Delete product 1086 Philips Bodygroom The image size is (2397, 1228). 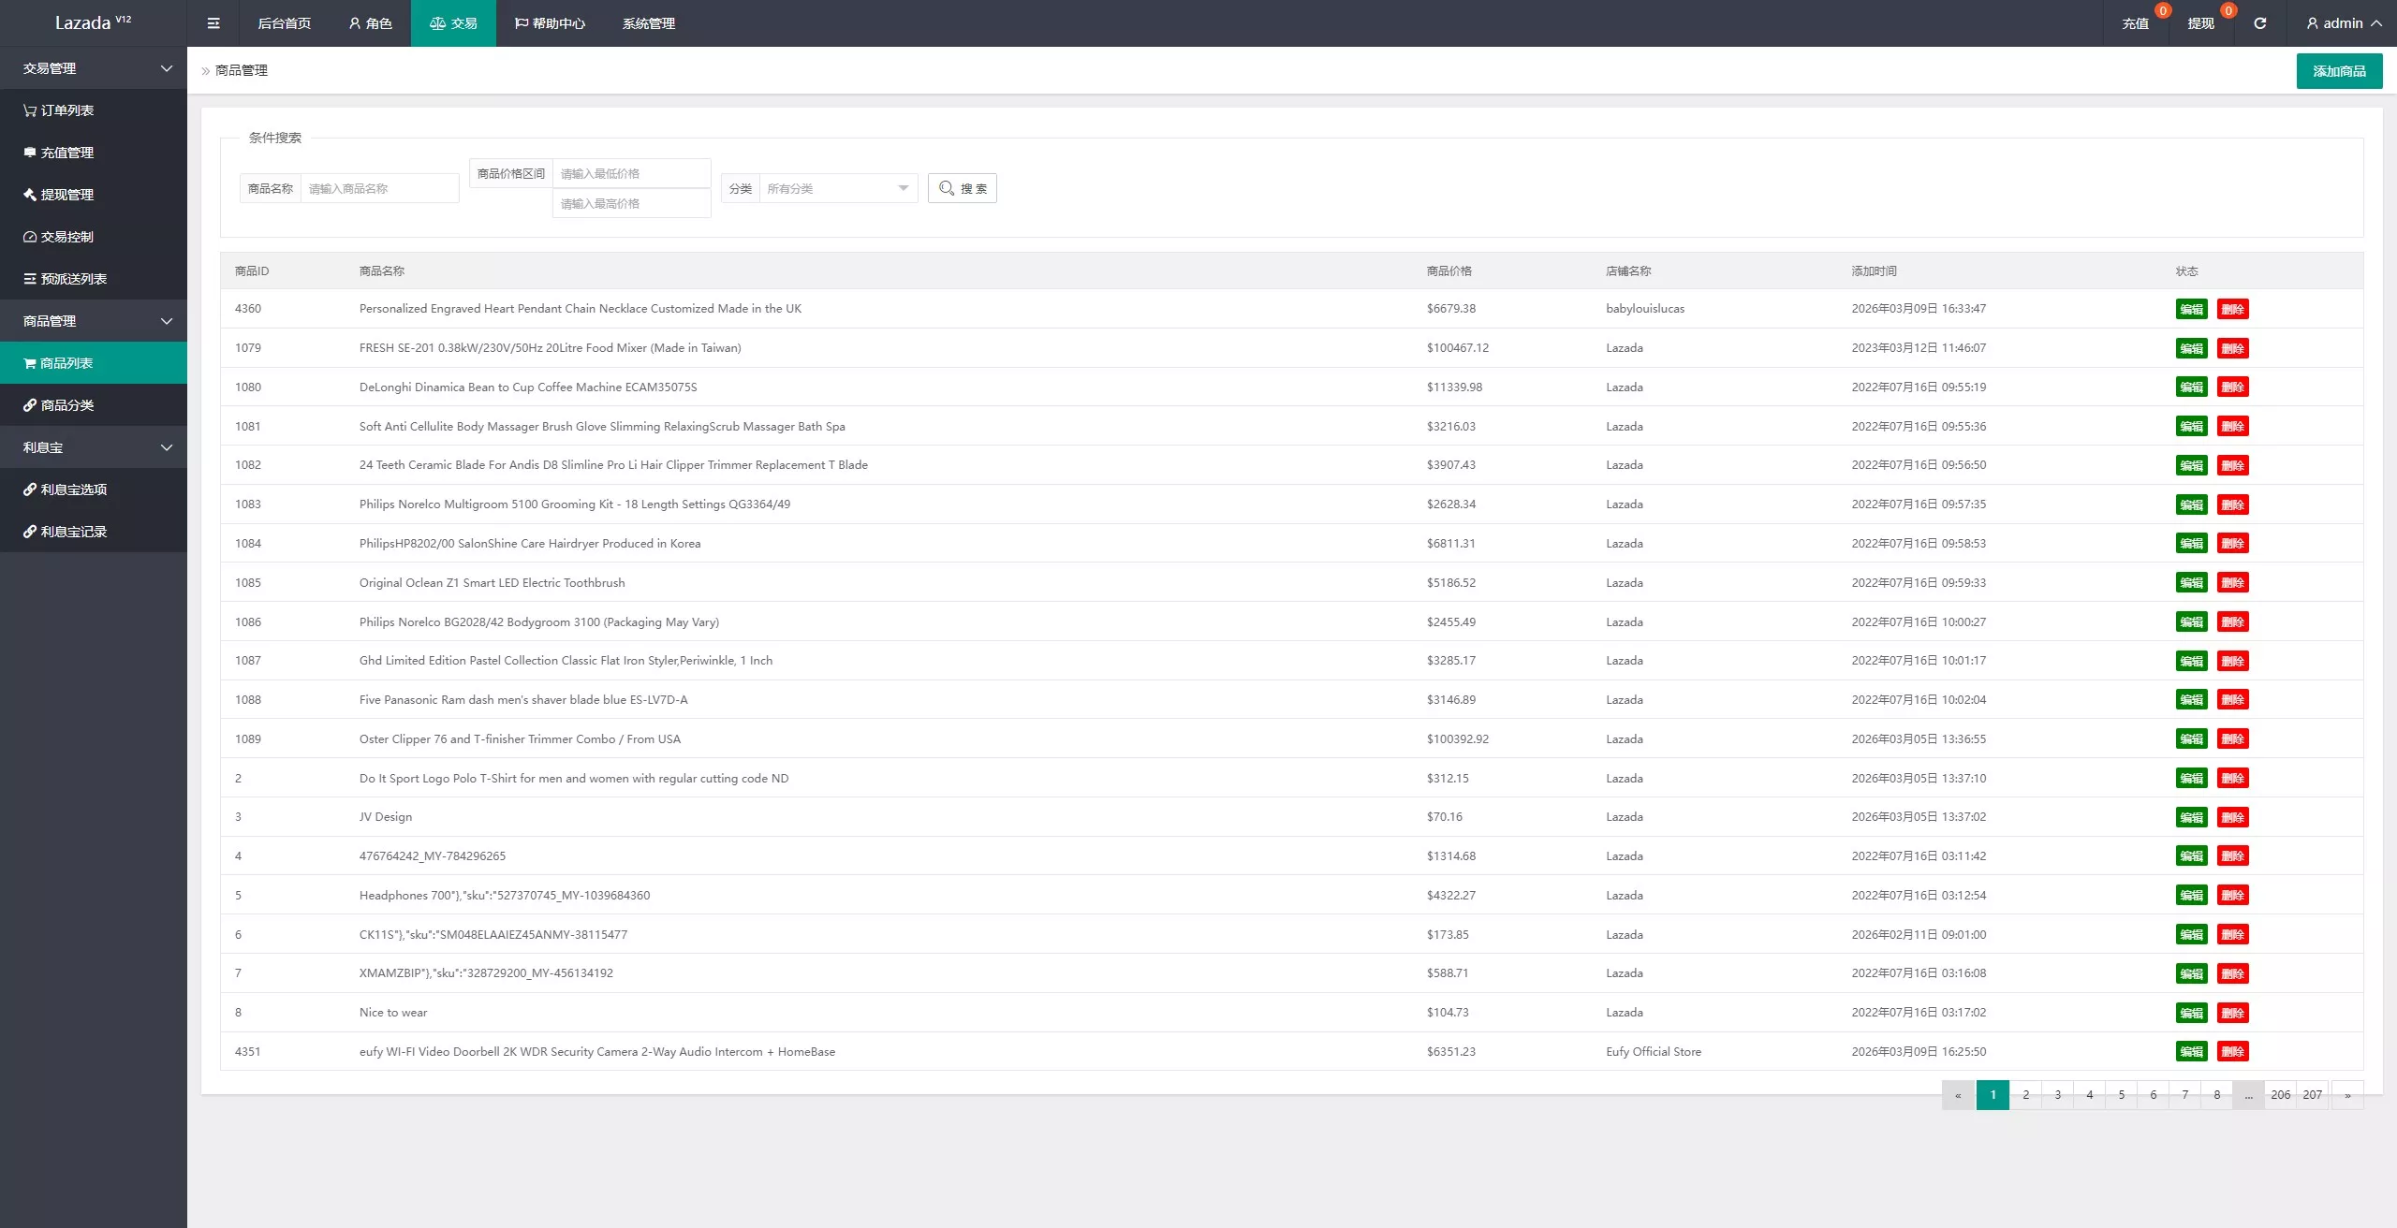[x=2232, y=622]
